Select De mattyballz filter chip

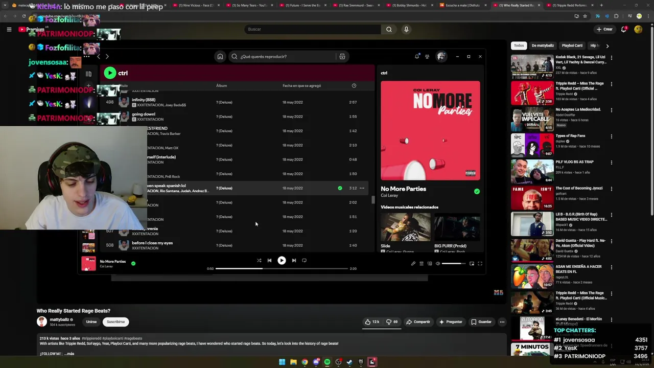pos(543,45)
